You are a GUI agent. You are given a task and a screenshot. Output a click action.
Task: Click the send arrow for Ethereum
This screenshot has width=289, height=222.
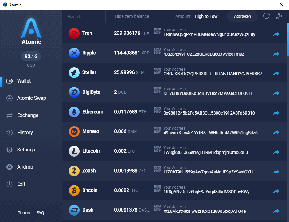click(x=276, y=113)
